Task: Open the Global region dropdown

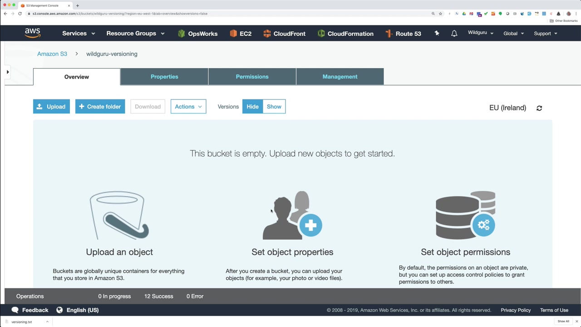Action: point(514,34)
